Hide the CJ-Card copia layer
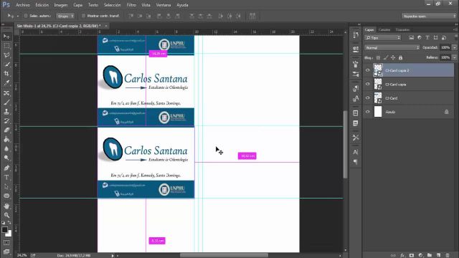The width and height of the screenshot is (459, 258). (368, 84)
